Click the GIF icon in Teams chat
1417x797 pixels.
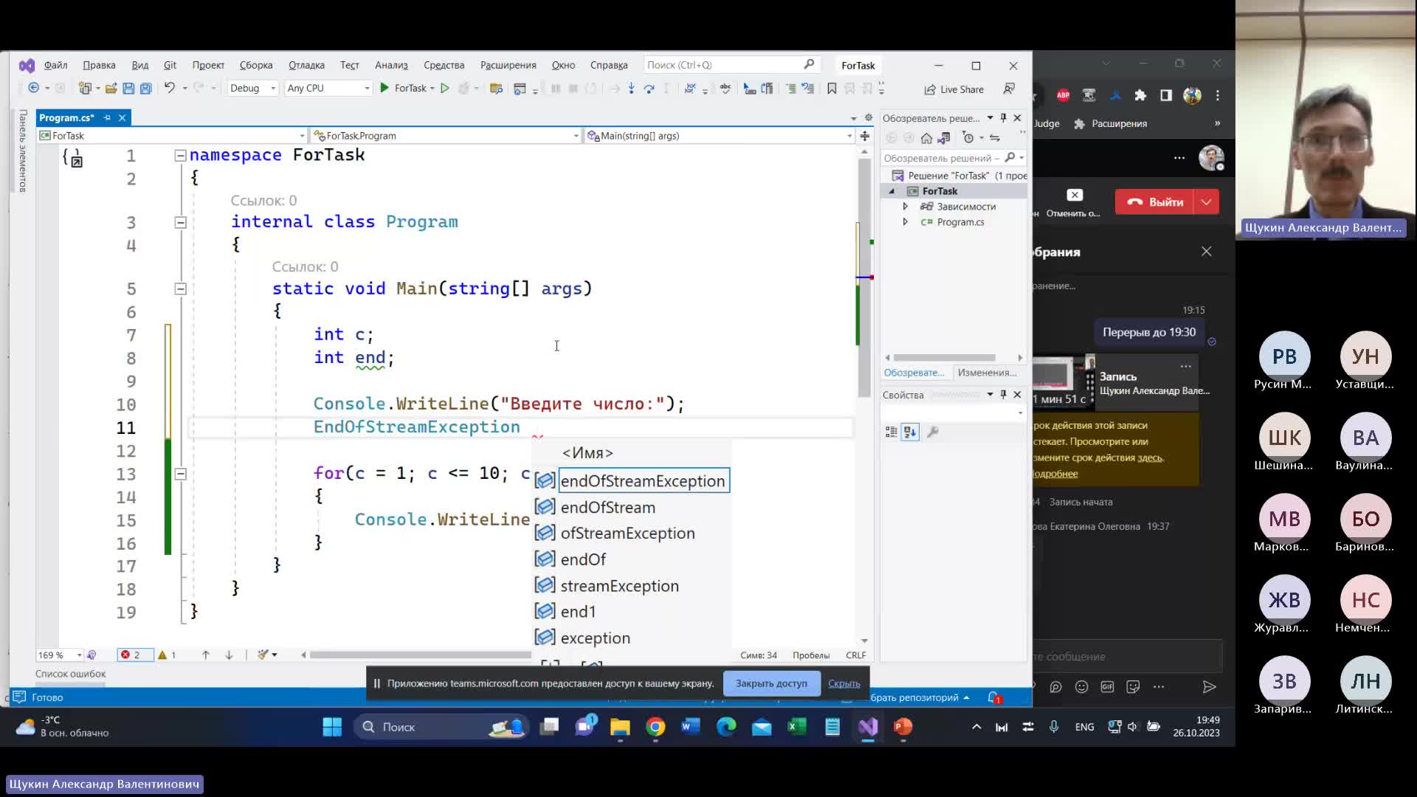[x=1107, y=687]
